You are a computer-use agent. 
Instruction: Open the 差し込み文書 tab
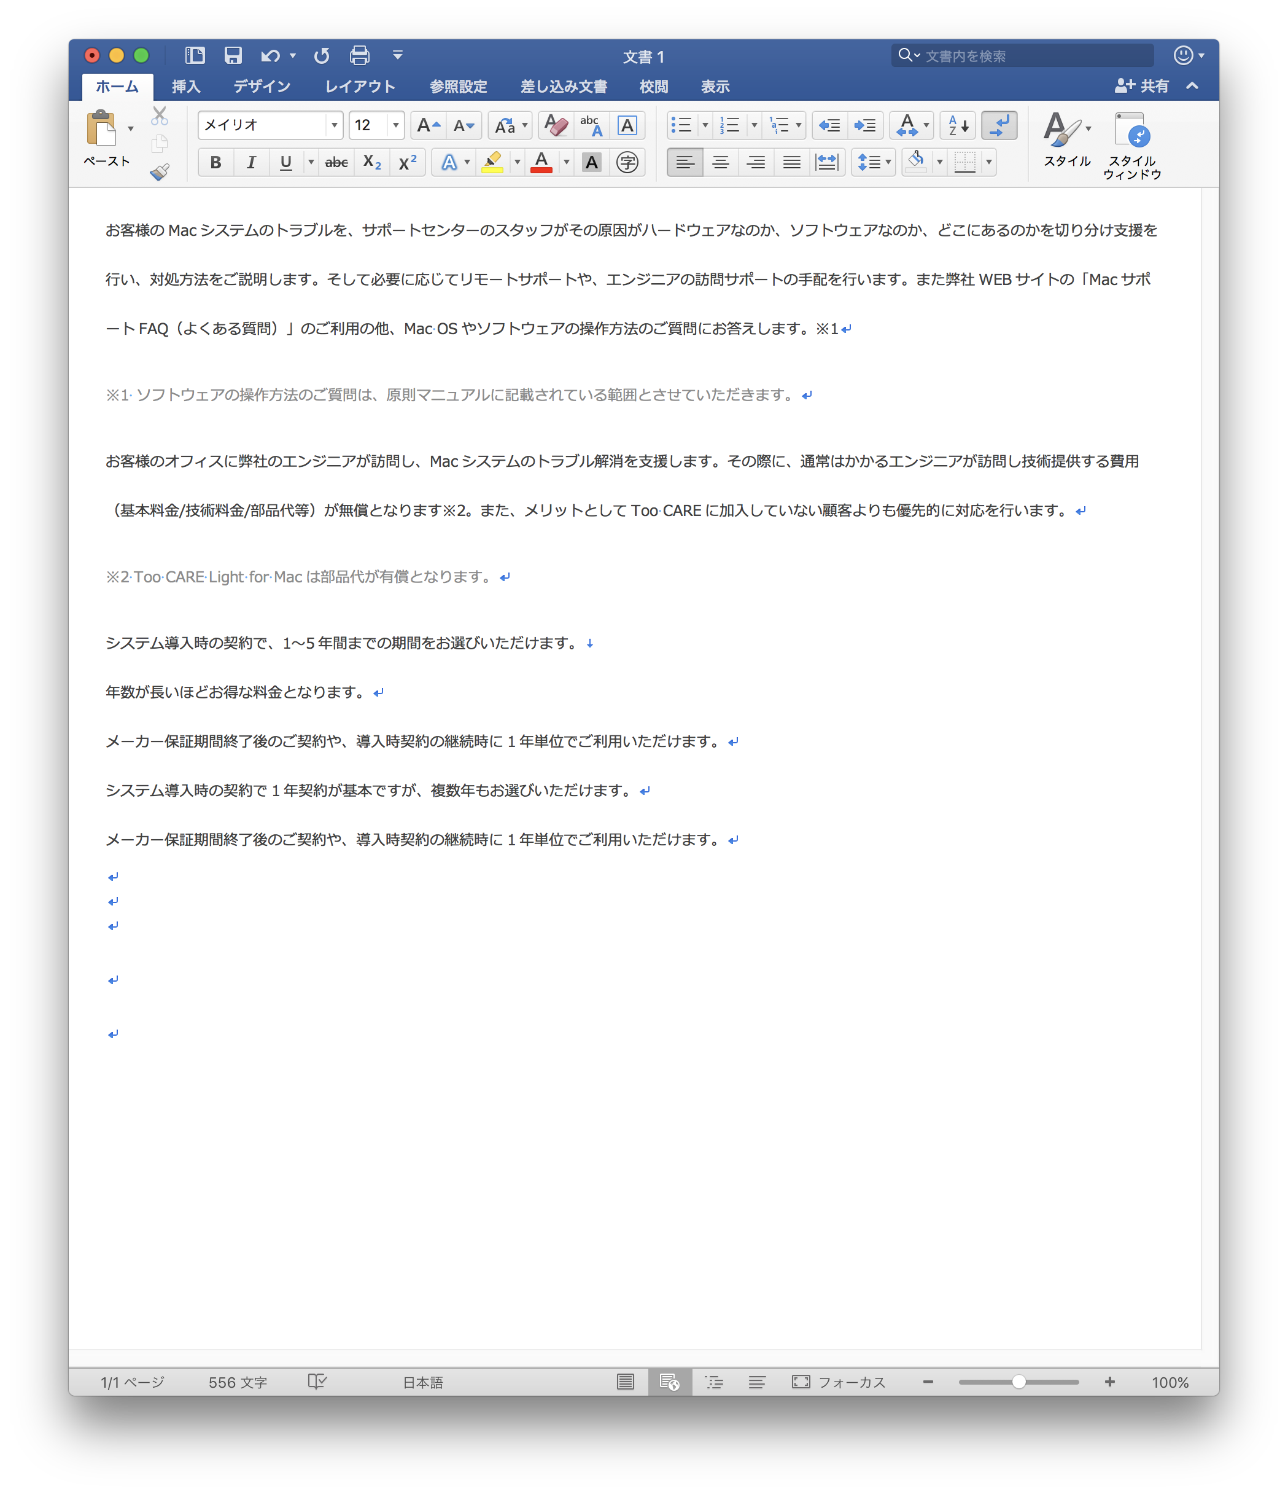(x=563, y=87)
